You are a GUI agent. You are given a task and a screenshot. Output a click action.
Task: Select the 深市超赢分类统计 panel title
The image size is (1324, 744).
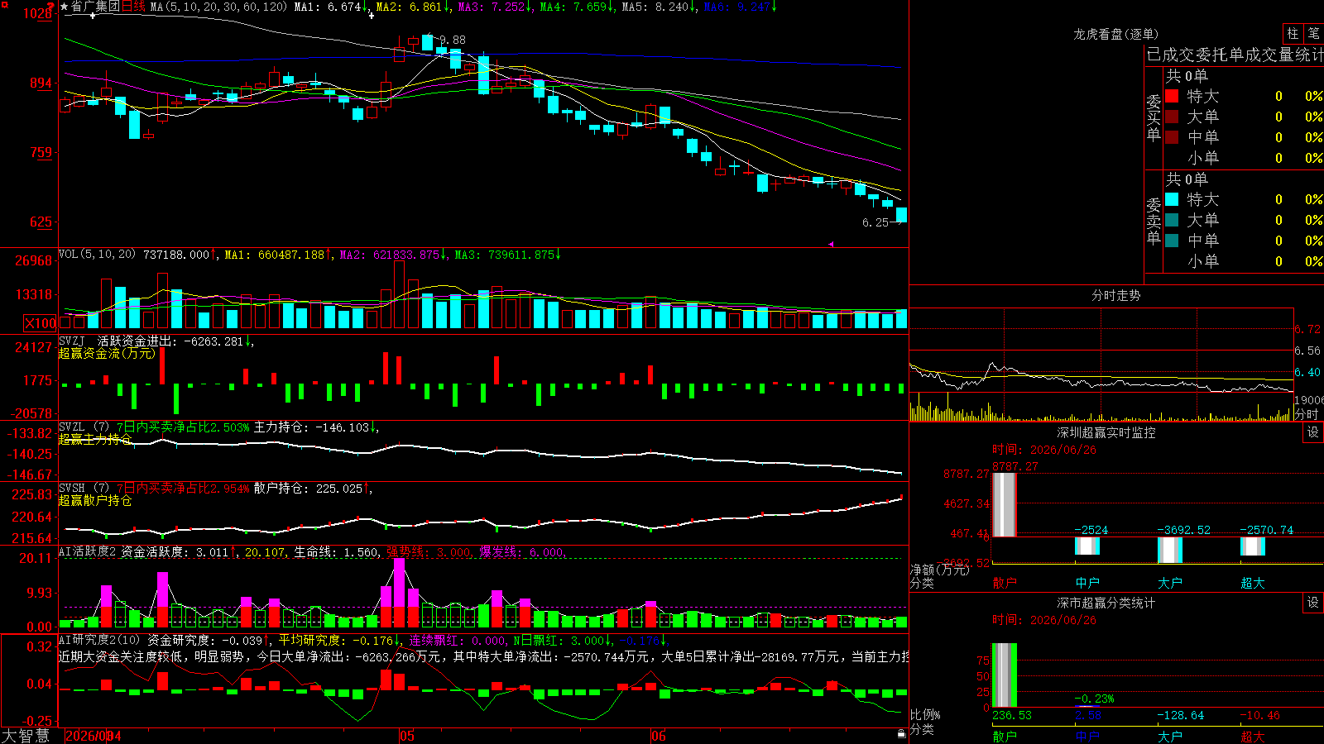tap(1106, 603)
